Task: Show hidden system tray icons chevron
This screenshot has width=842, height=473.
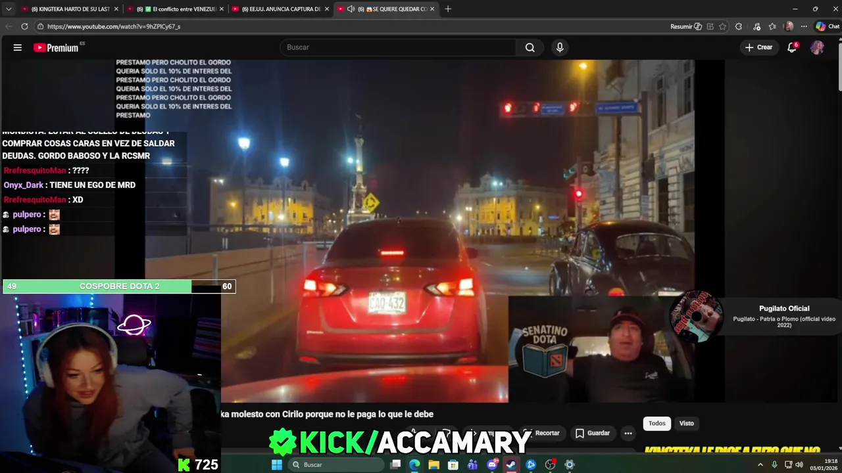Action: pyautogui.click(x=760, y=464)
